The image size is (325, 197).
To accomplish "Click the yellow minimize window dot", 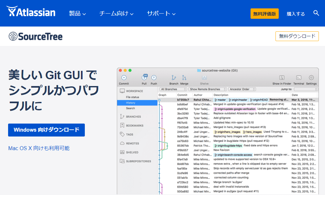I will pyautogui.click(x=125, y=71).
